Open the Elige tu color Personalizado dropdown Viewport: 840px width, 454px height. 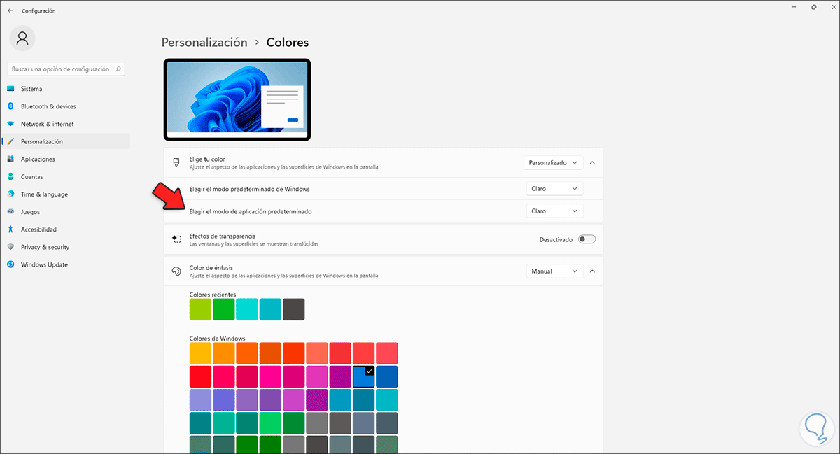553,162
